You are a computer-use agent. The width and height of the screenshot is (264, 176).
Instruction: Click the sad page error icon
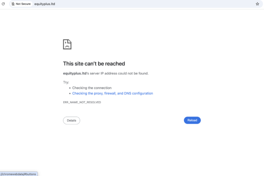[67, 44]
